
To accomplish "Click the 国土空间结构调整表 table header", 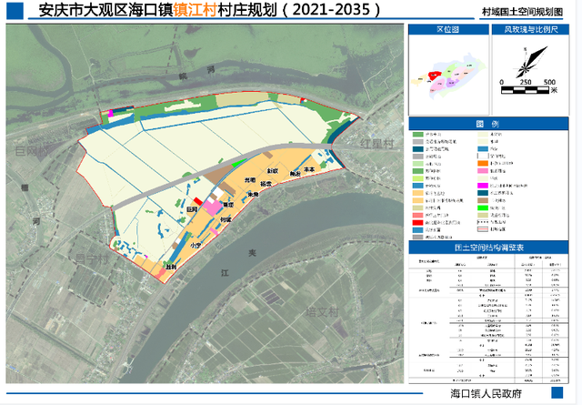I will pyautogui.click(x=488, y=248).
